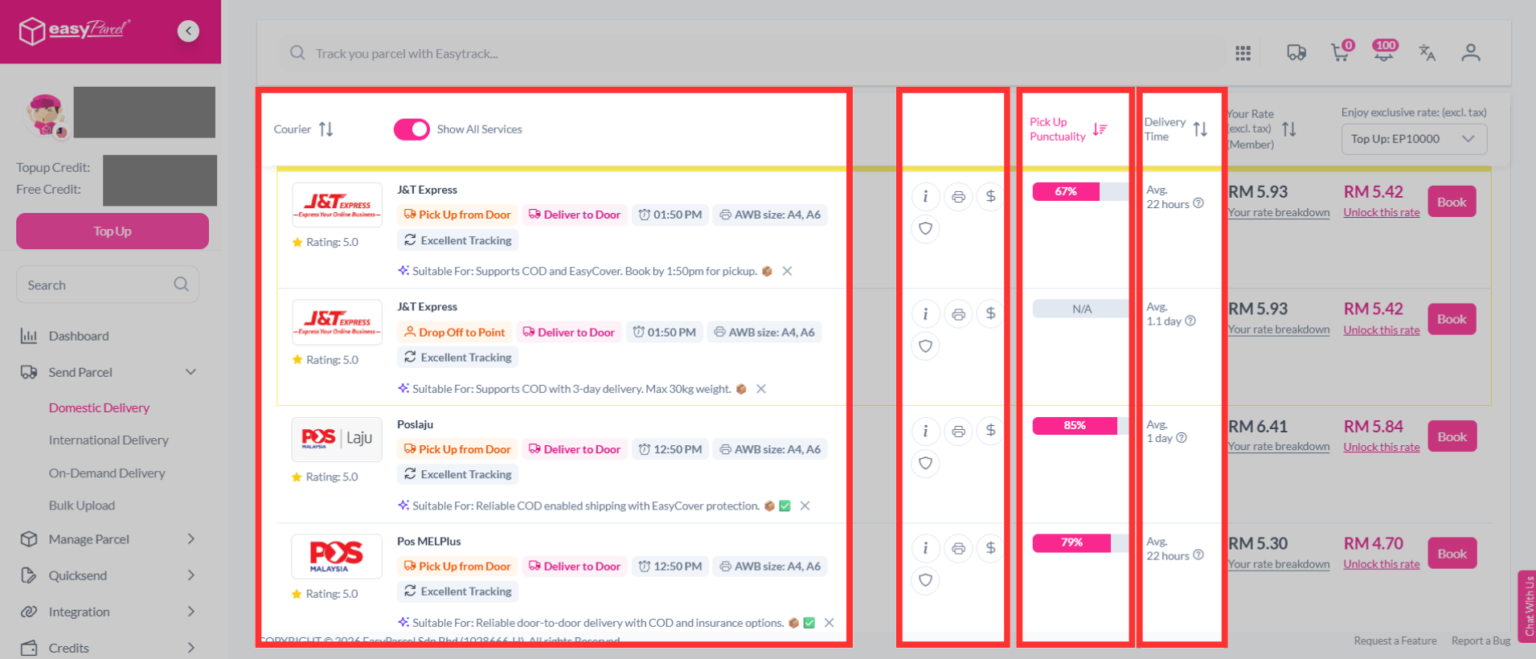This screenshot has height=659, width=1536.
Task: Book the J&T Express Pick Up service
Action: tap(1452, 203)
